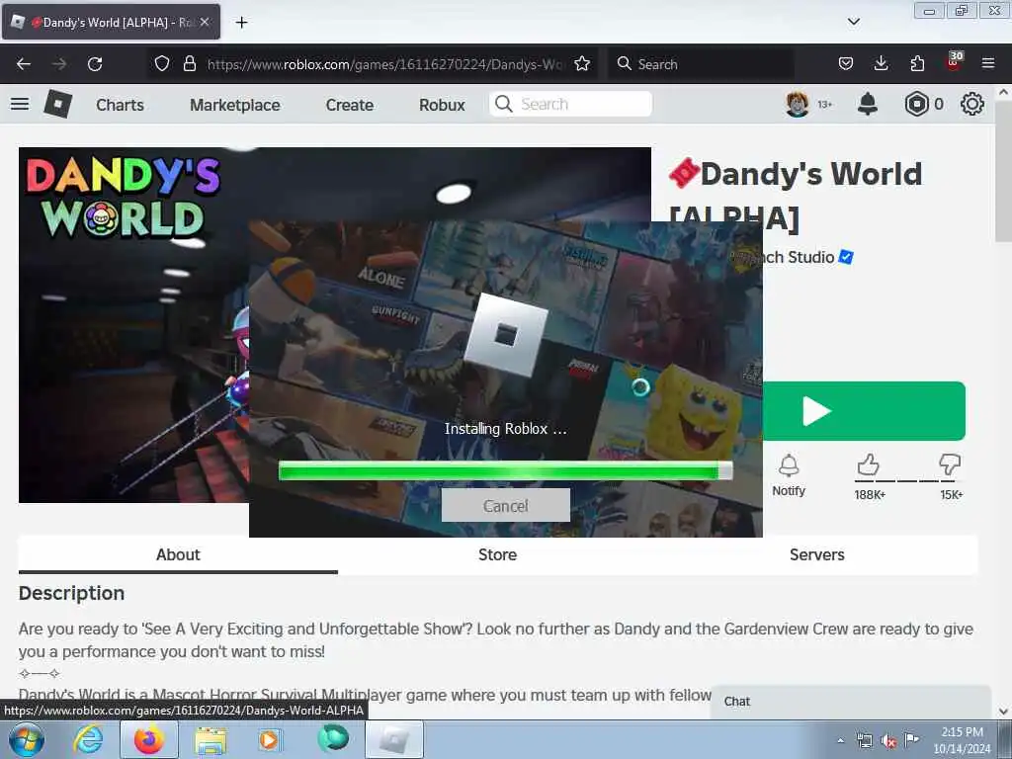
Task: Open Robux in the Roblox navigation
Action: tap(442, 105)
